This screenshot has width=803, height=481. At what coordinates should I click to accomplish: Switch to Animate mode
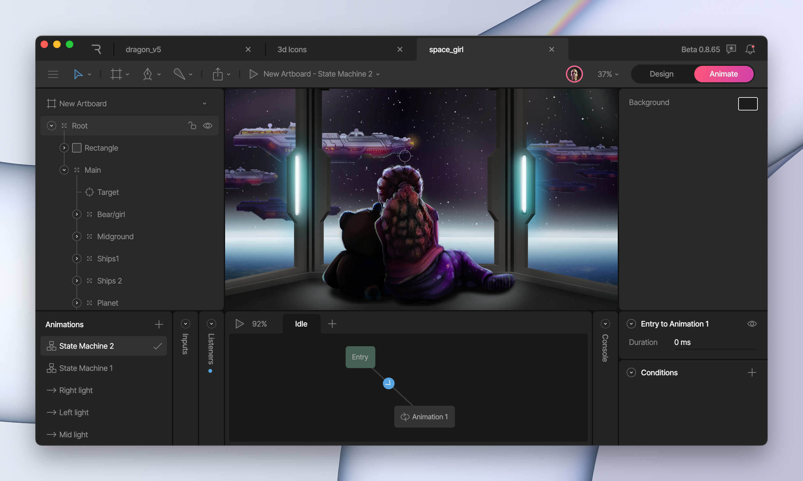pyautogui.click(x=724, y=74)
